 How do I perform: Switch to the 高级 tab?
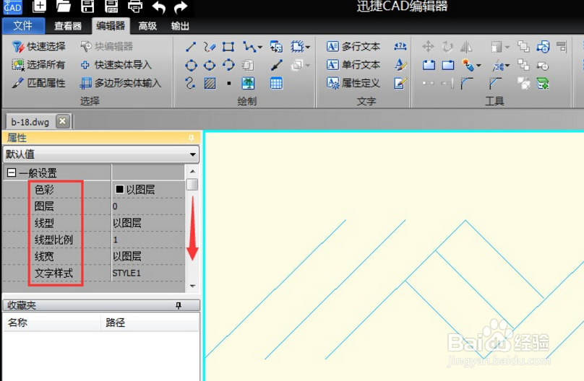pyautogui.click(x=147, y=26)
